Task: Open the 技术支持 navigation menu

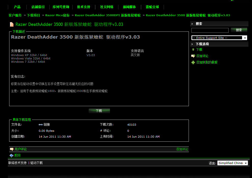Action: click(x=83, y=7)
